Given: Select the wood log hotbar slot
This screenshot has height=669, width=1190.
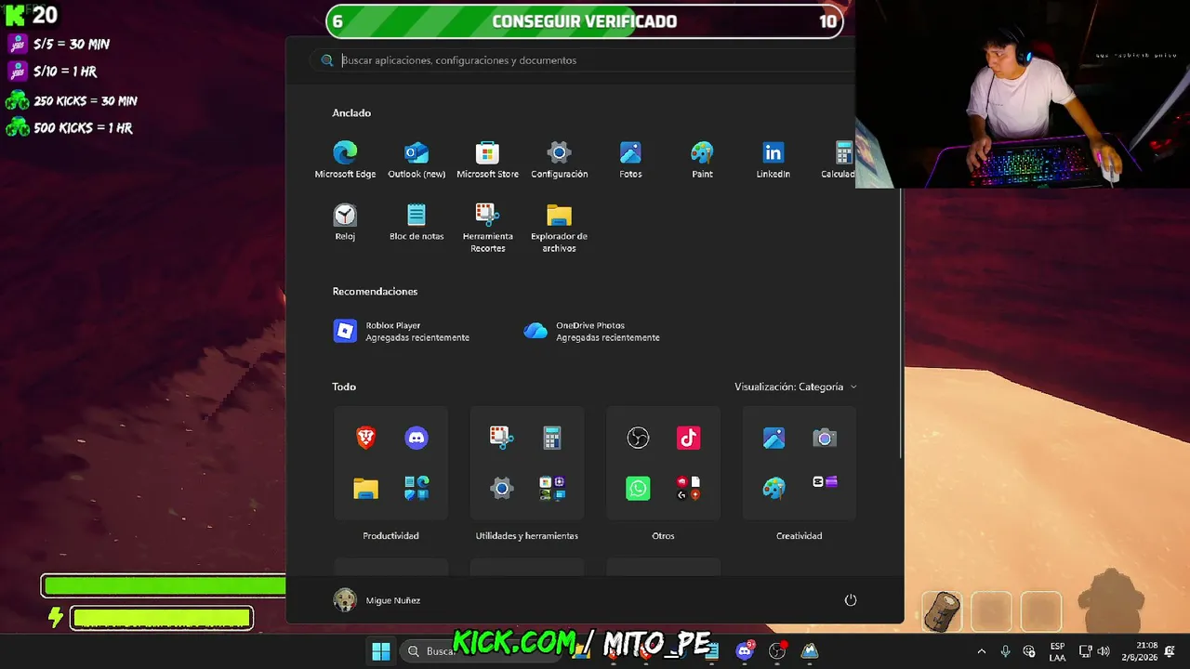Looking at the screenshot, I should click(943, 610).
